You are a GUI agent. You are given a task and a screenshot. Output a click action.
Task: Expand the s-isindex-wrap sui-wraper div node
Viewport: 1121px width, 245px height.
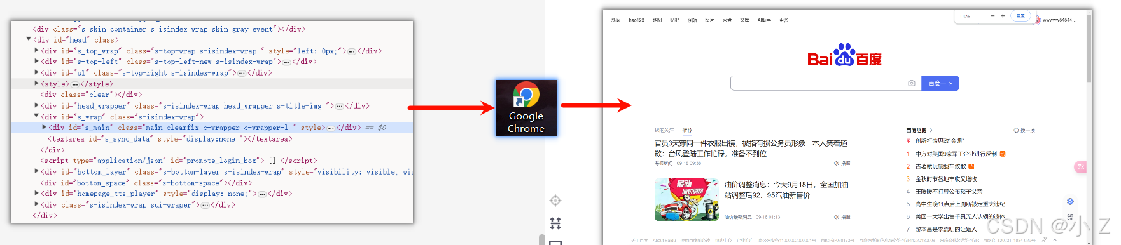(36, 204)
